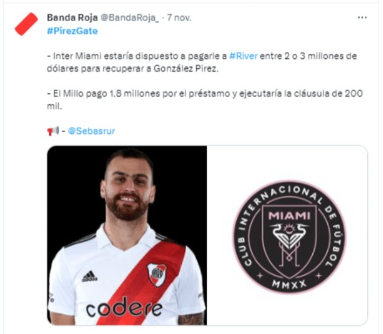Click the River Plate badge on jersey
The width and height of the screenshot is (383, 334).
pos(157,275)
